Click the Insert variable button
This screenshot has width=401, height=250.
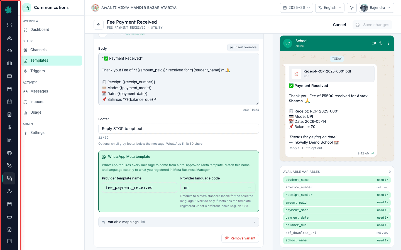click(243, 47)
